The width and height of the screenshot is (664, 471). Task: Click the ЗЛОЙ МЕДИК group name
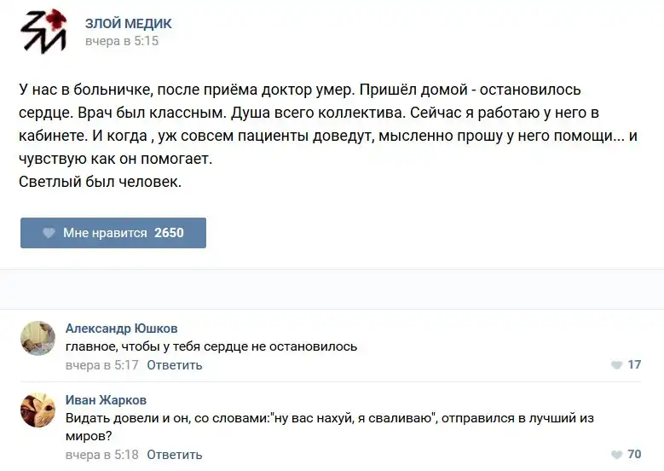[128, 24]
